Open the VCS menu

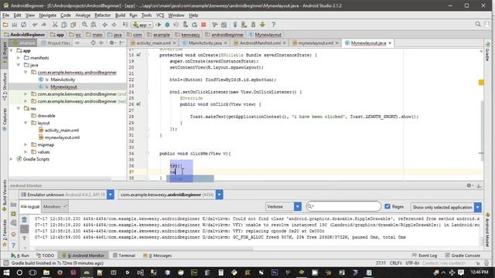pyautogui.click(x=160, y=15)
